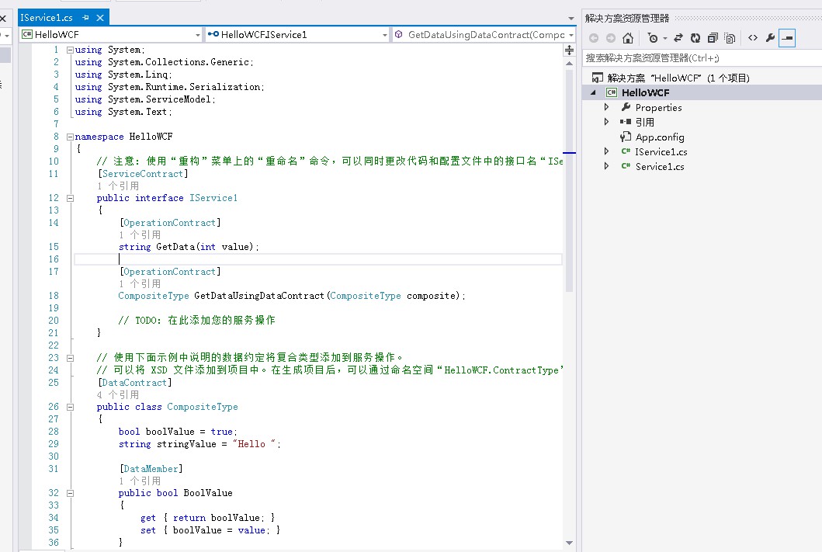Click the Home icon in Solution Explorer toolbar
This screenshot has height=552, width=822.
pos(627,38)
